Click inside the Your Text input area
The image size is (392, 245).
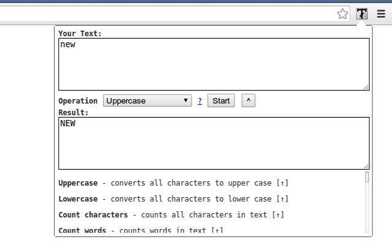coord(214,64)
